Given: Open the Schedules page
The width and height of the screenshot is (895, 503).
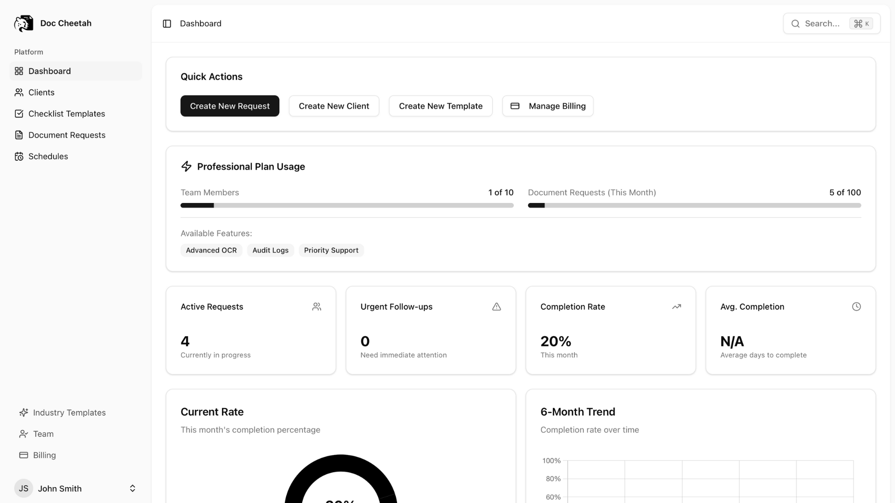Looking at the screenshot, I should click(x=76, y=156).
